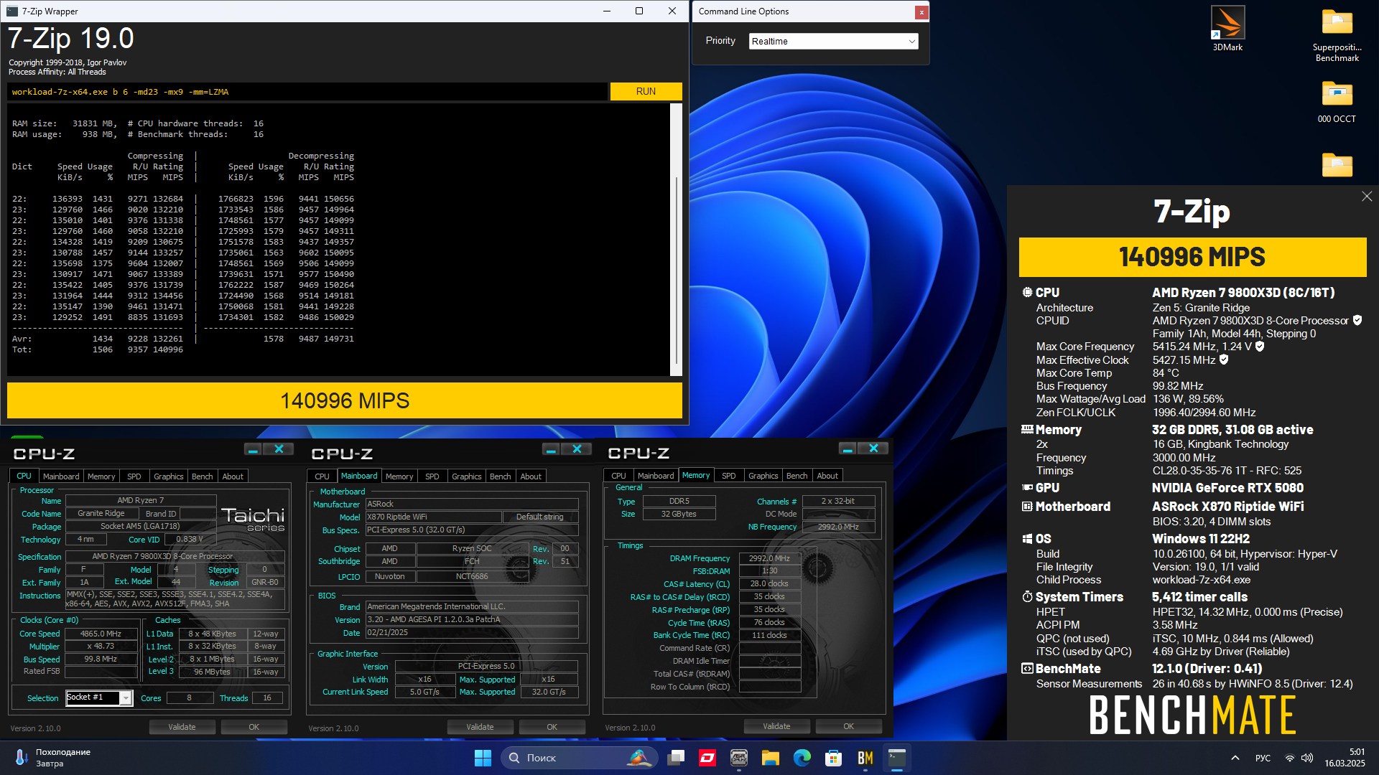Click the Core Speed value 4865.0 MHz
Image resolution: width=1379 pixels, height=775 pixels.
101,634
